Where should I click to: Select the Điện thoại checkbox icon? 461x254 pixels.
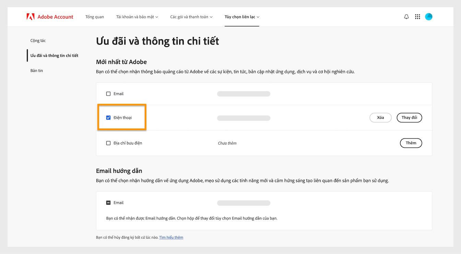pos(108,117)
